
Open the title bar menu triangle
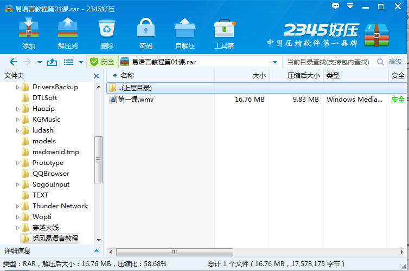(350, 6)
